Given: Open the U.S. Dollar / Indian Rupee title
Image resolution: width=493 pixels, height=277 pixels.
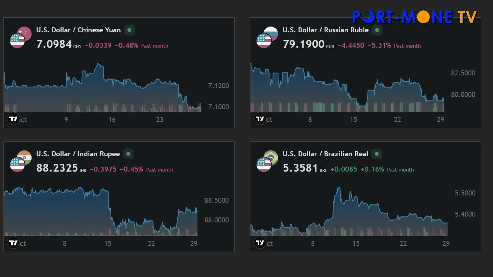Looking at the screenshot, I should tap(78, 154).
